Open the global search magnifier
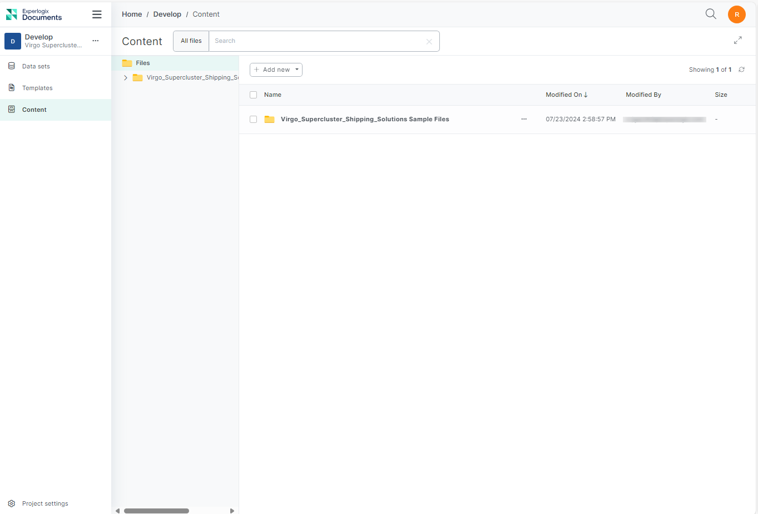 pyautogui.click(x=711, y=14)
